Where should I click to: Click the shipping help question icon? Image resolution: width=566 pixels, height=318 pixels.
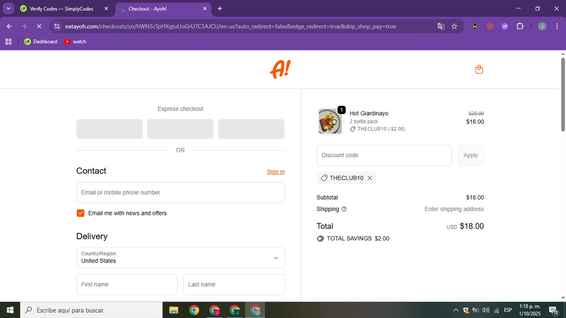click(344, 209)
